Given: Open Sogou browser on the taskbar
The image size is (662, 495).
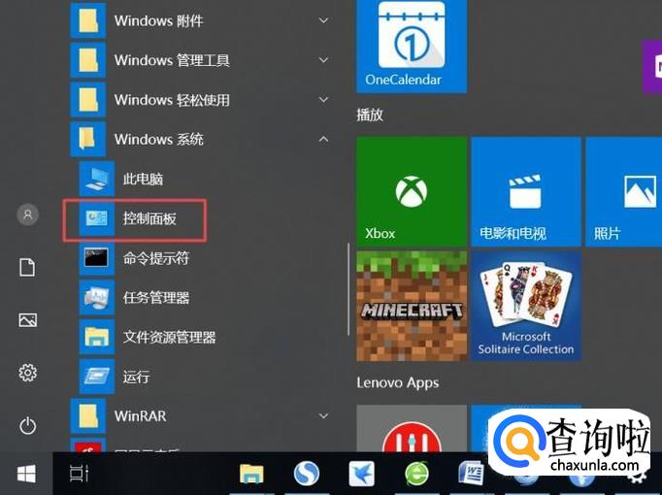Looking at the screenshot, I should 307,473.
